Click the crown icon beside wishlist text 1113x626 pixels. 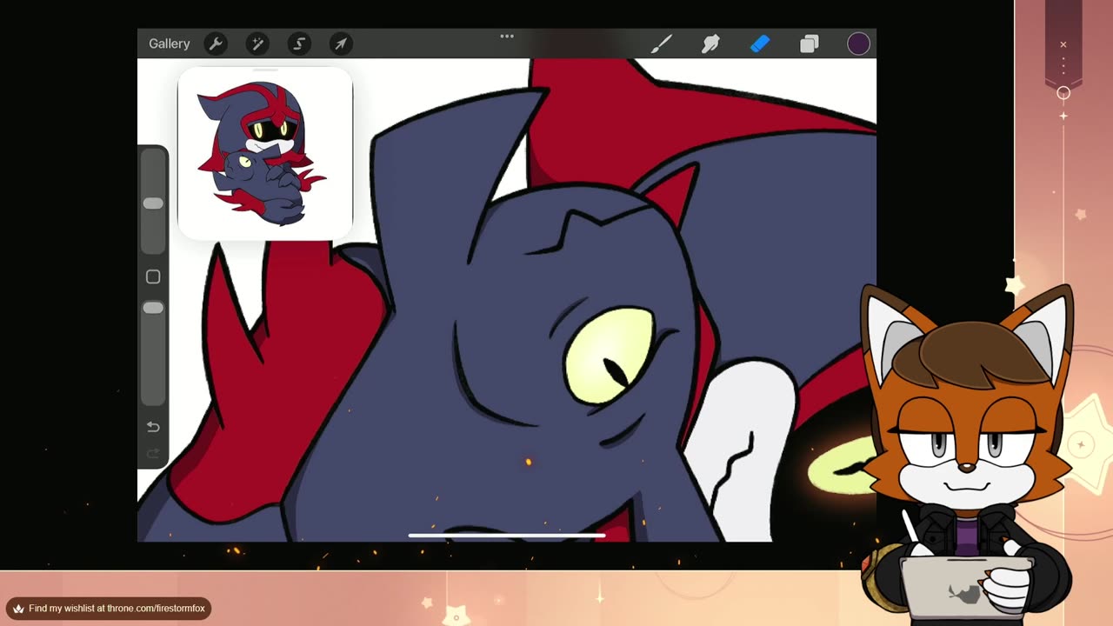coord(18,609)
